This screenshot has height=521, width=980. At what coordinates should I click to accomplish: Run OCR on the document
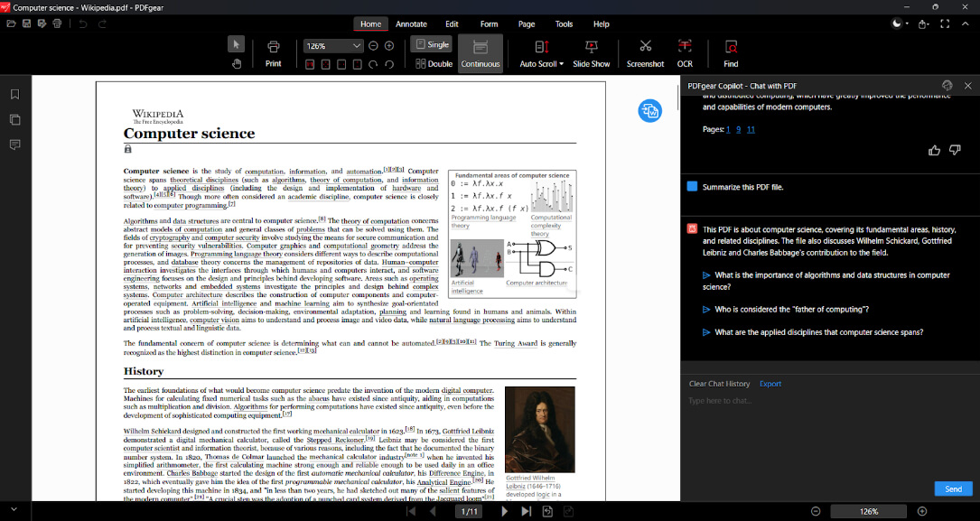(x=685, y=53)
